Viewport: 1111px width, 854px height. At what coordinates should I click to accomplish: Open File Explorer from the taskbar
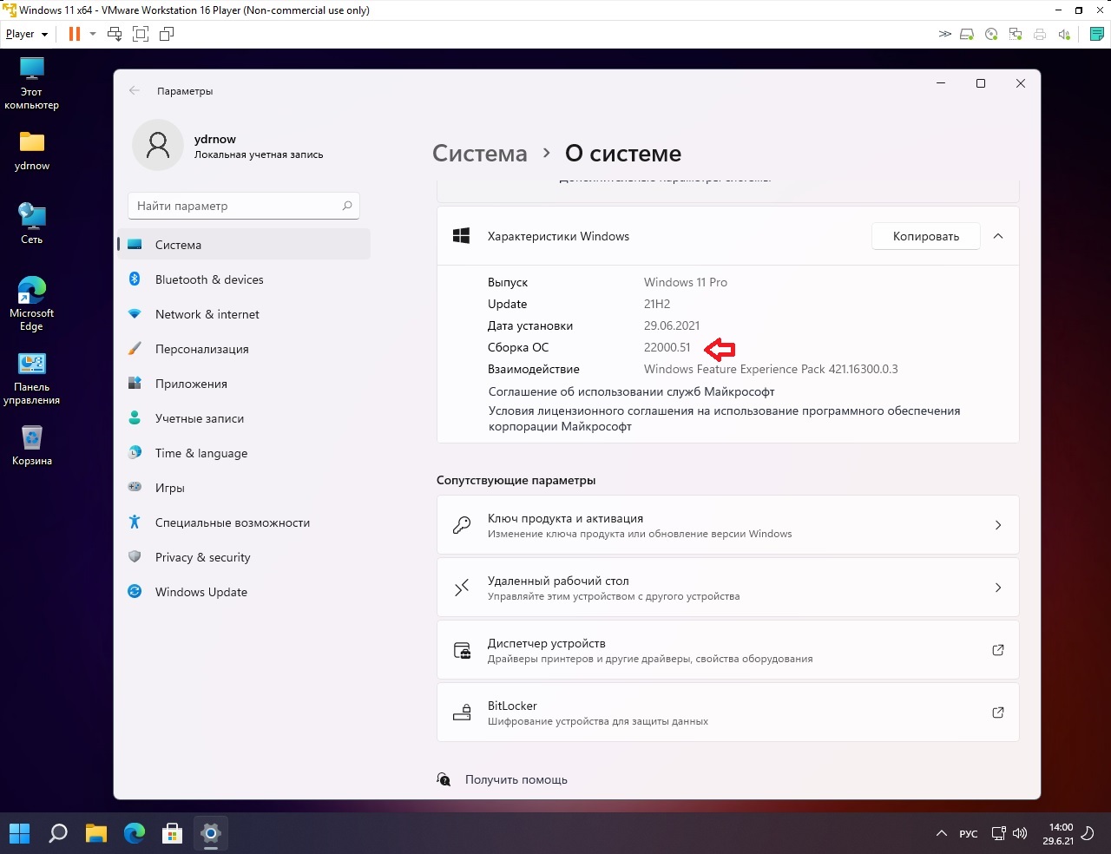point(96,833)
